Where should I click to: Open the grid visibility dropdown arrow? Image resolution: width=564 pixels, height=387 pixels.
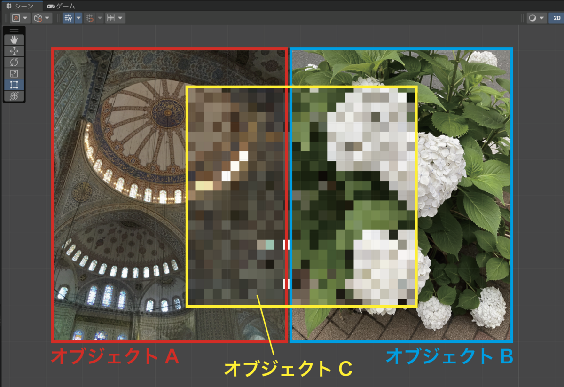point(78,18)
